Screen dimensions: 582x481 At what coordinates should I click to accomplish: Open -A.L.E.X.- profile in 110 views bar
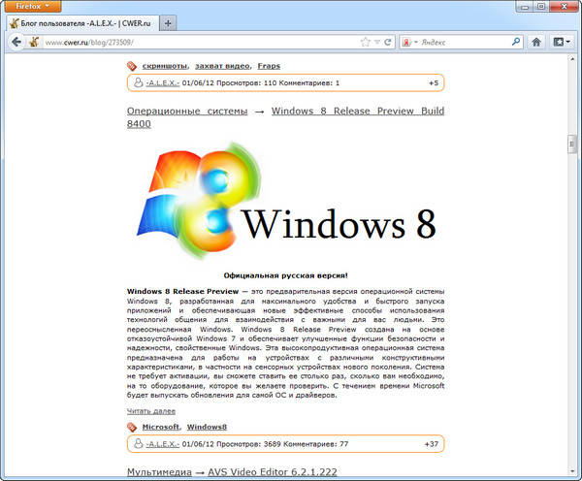163,83
